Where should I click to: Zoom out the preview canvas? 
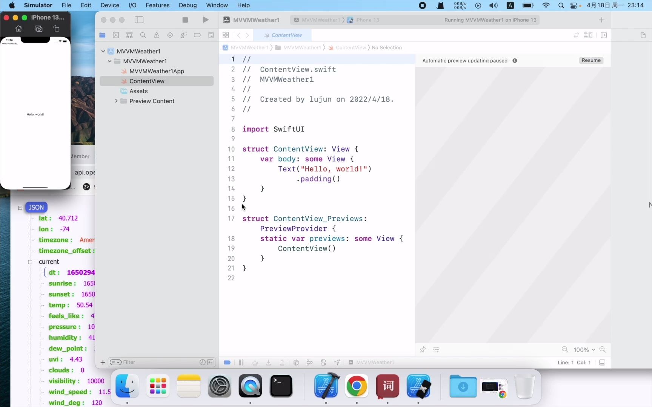pos(565,349)
